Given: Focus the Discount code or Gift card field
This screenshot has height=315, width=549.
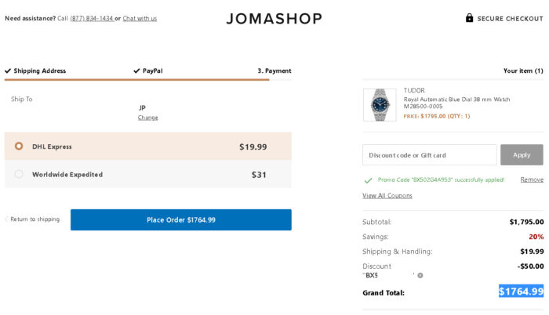Looking at the screenshot, I should pos(429,155).
